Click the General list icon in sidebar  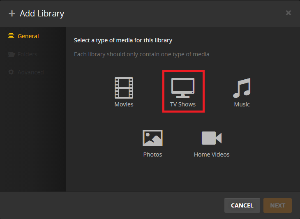point(12,36)
